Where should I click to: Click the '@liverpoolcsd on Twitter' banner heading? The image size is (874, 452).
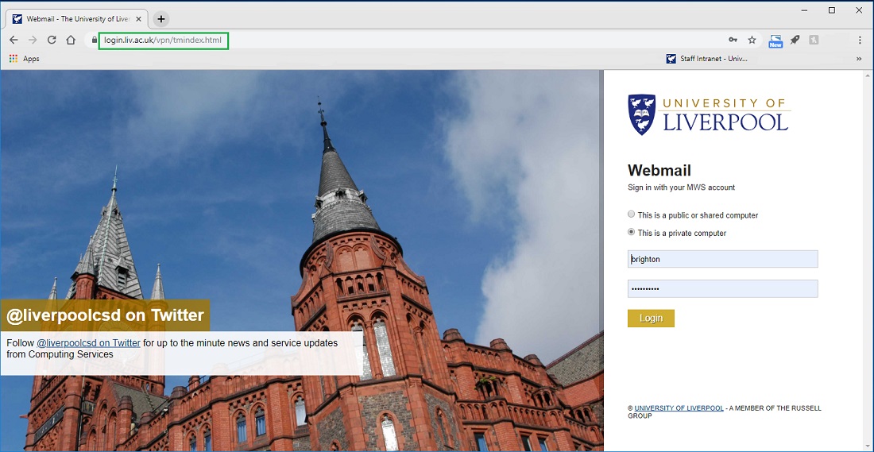[x=106, y=315]
